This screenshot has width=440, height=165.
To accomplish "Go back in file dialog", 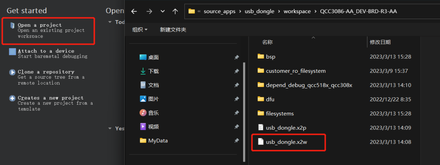I will (134, 11).
